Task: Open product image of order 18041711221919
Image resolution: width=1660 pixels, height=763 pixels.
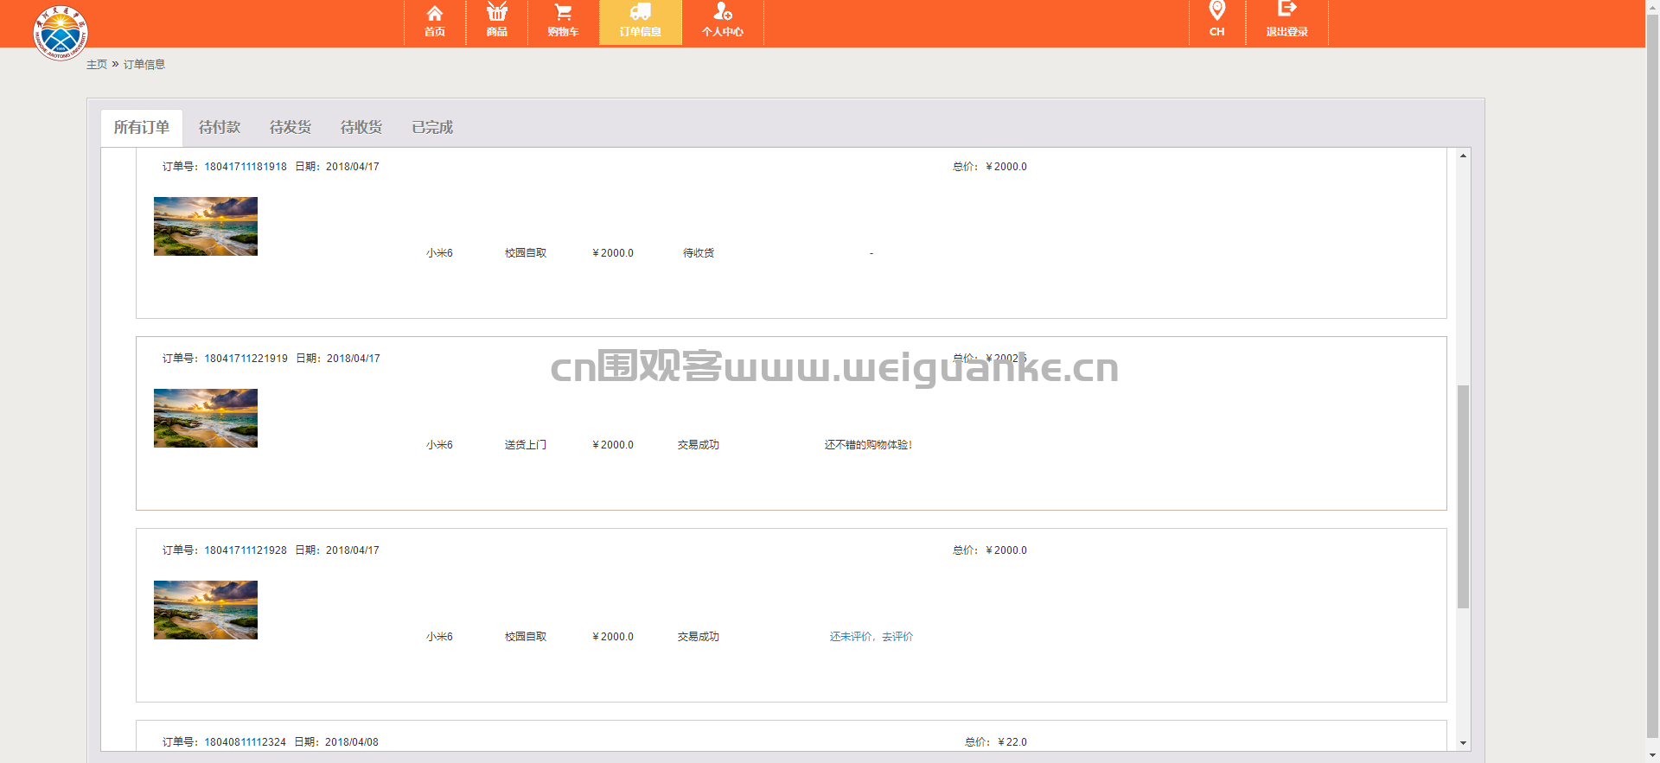Action: coord(206,418)
